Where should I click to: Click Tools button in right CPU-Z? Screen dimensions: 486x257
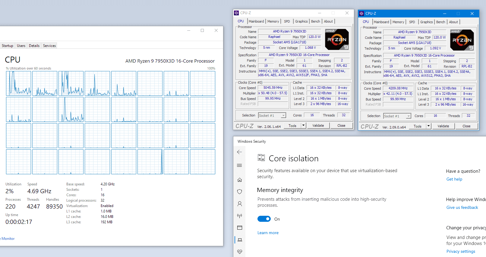418,126
